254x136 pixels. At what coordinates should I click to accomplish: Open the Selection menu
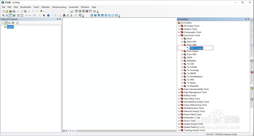tap(45, 7)
